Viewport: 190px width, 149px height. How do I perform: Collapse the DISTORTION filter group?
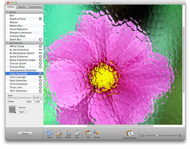(7, 43)
